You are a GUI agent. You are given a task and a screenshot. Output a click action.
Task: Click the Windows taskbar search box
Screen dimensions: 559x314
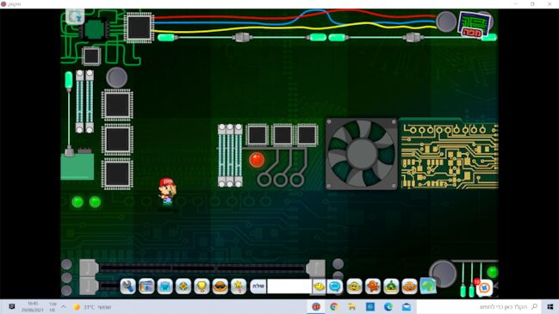coord(478,306)
